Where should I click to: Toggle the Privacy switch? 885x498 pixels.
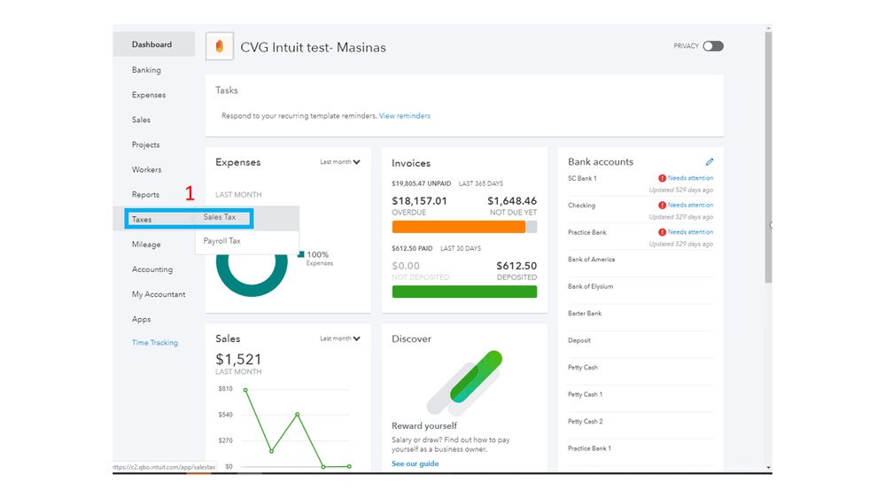[x=713, y=46]
